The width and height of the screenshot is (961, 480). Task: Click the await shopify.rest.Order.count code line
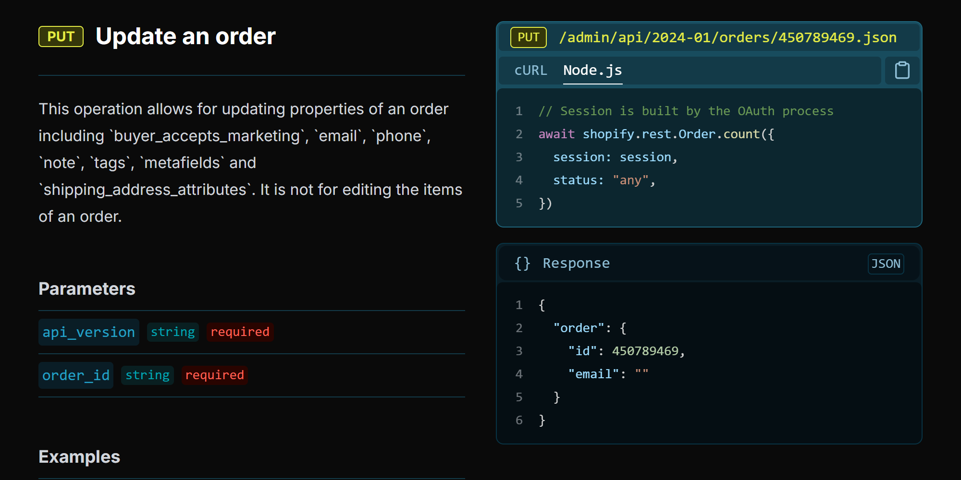[x=656, y=134]
